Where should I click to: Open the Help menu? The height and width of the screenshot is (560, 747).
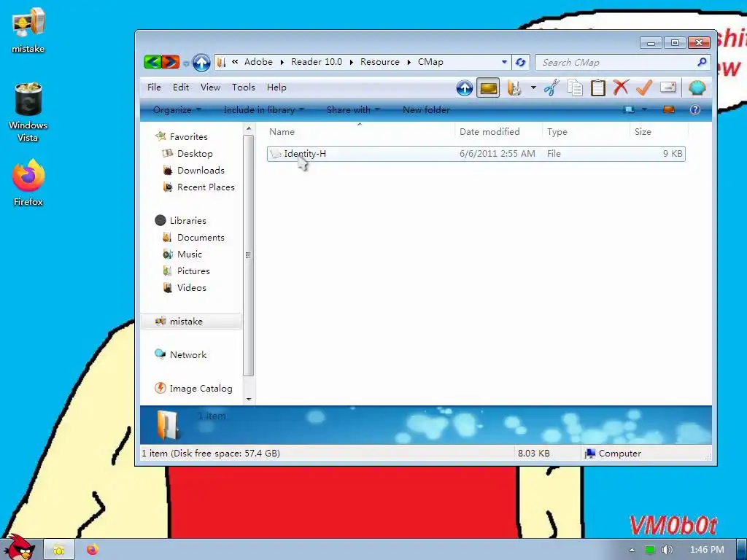pos(276,87)
